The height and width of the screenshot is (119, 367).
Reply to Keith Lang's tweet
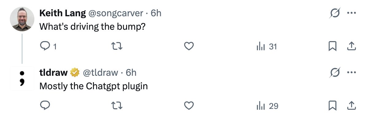coord(48,46)
